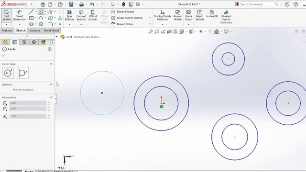Switch to the Surfaces ribbon tab

tap(35, 31)
